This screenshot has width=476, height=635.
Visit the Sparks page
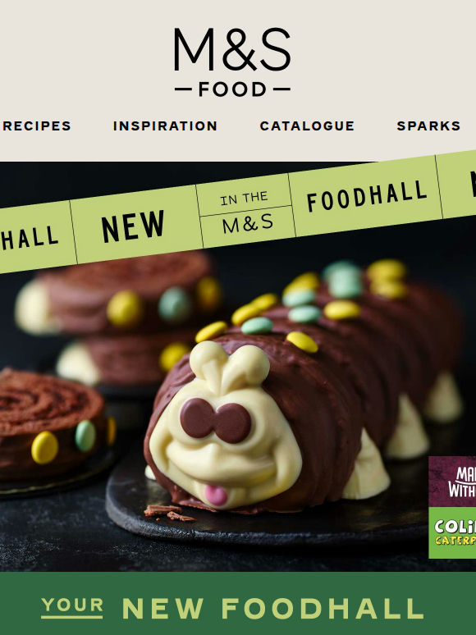point(428,126)
